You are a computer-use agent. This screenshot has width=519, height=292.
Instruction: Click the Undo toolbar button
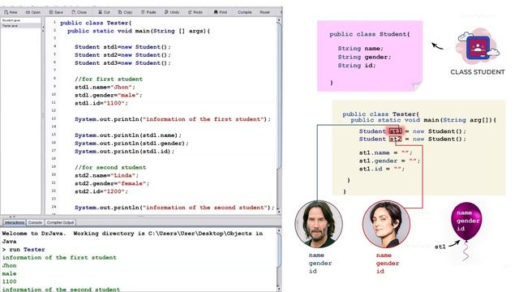tap(171, 12)
